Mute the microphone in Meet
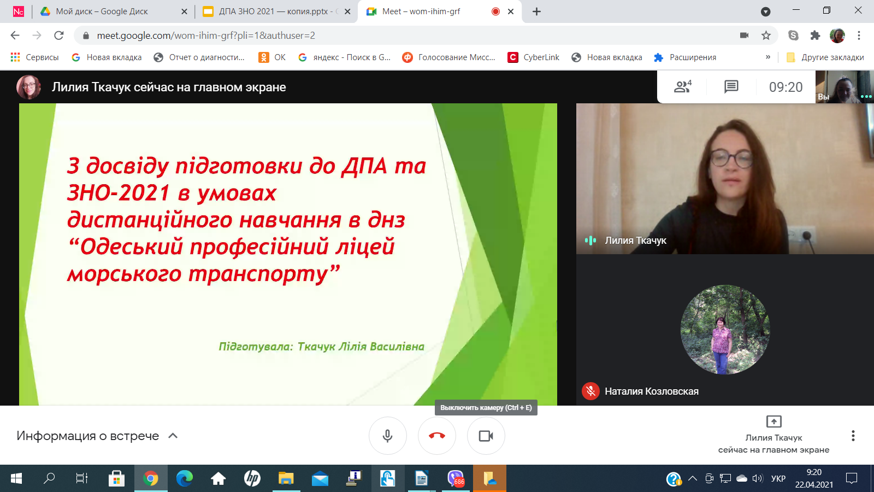Viewport: 874px width, 492px height. (388, 436)
